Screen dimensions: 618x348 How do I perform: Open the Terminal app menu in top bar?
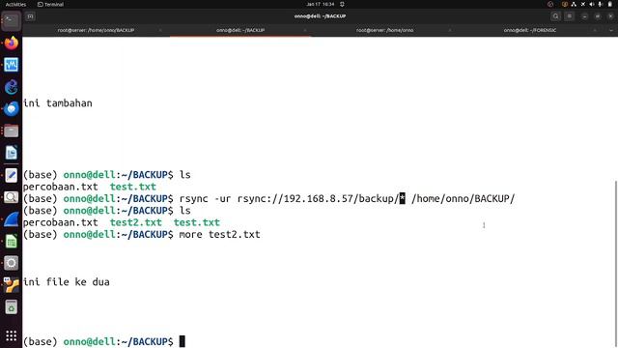click(50, 4)
